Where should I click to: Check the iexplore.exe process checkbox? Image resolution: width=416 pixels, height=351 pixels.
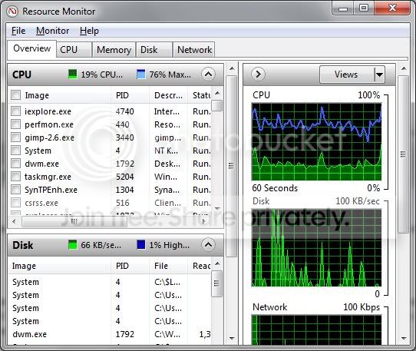[15, 111]
